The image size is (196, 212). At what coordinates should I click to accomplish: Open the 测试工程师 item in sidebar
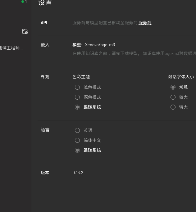pos(11,48)
